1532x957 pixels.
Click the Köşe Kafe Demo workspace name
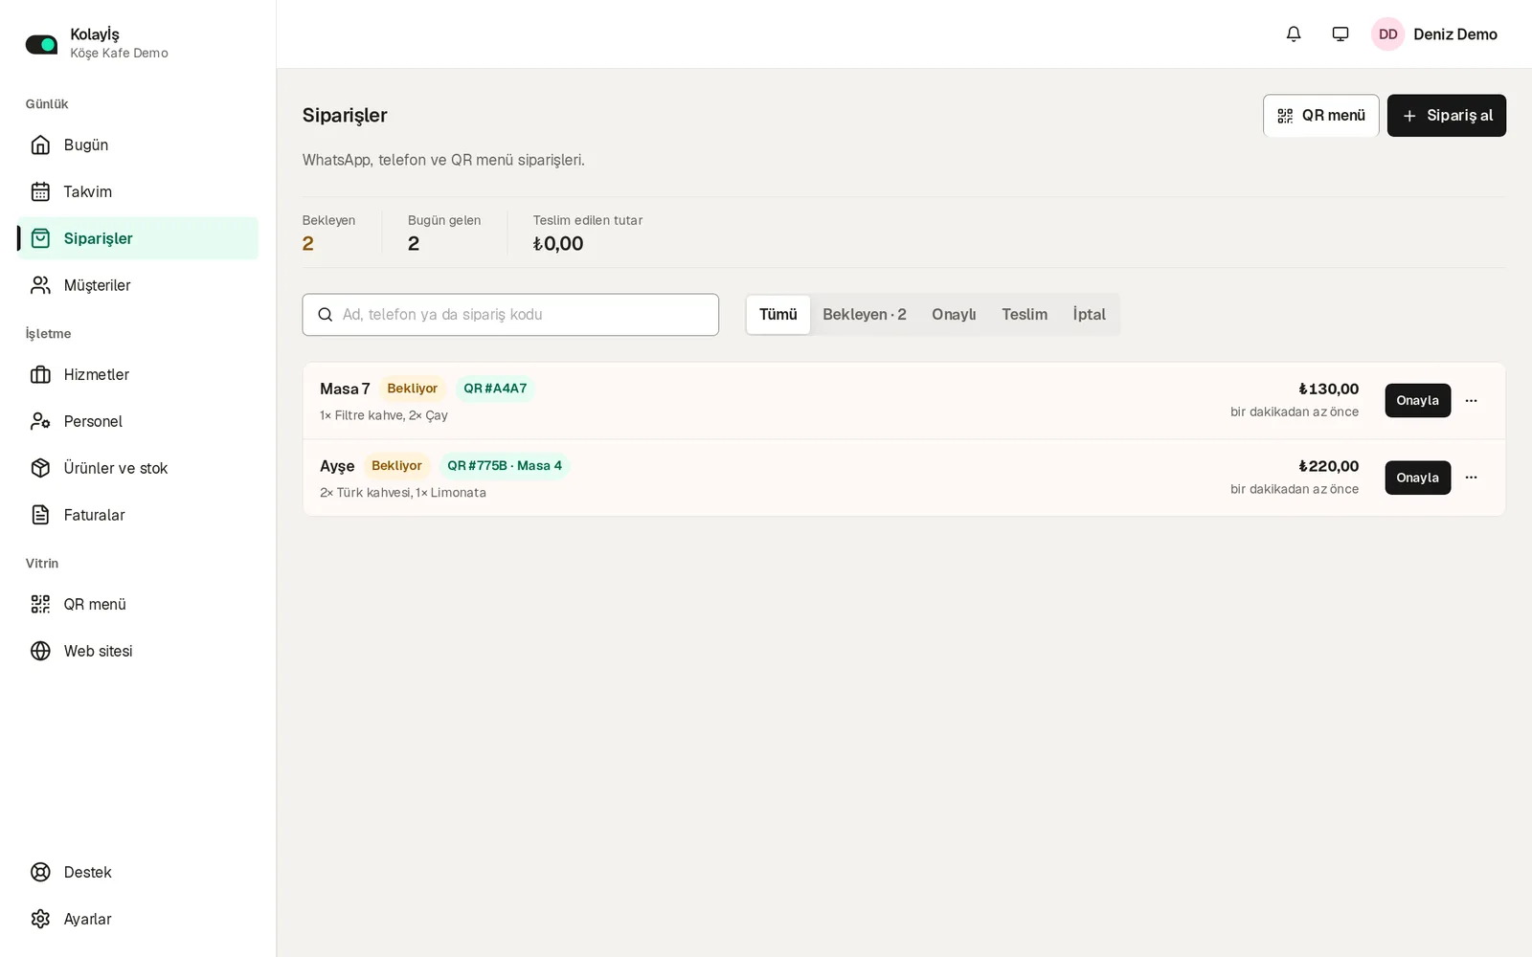tap(119, 54)
